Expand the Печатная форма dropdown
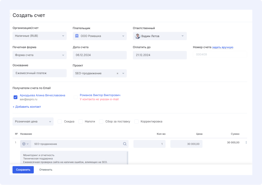 (x=39, y=55)
